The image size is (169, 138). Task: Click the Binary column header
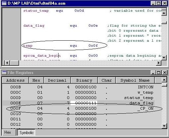pos(84,80)
